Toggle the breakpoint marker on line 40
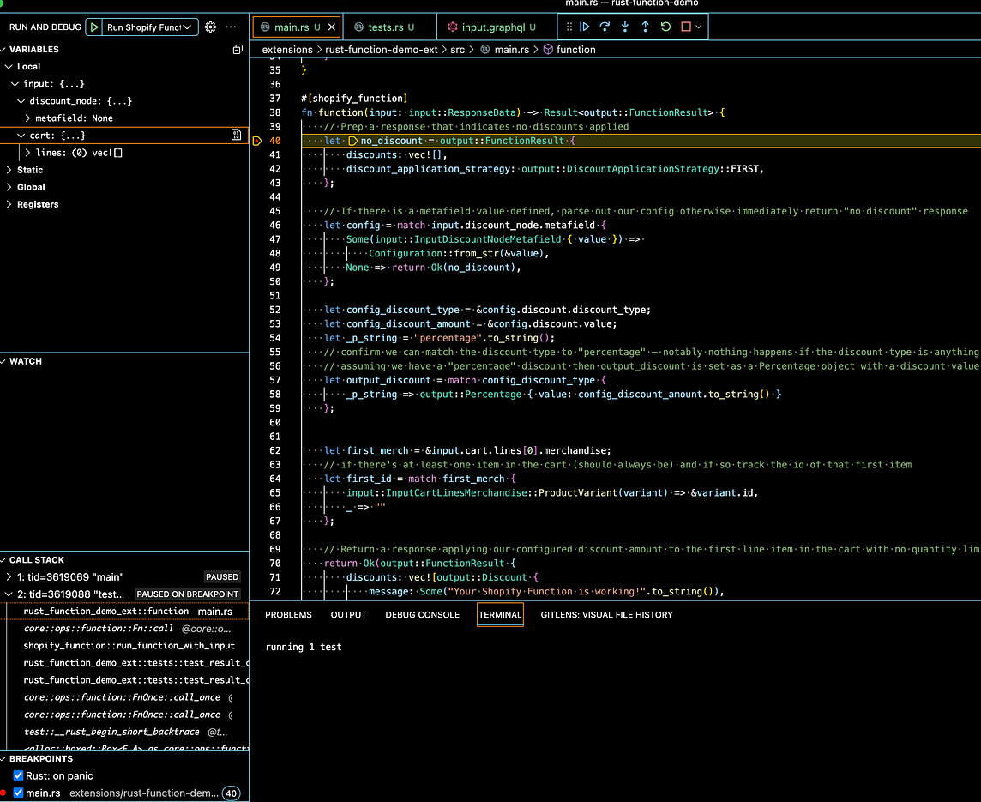 point(257,141)
